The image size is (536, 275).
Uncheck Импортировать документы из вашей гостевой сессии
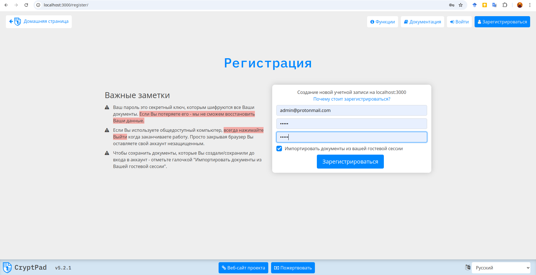tap(279, 149)
